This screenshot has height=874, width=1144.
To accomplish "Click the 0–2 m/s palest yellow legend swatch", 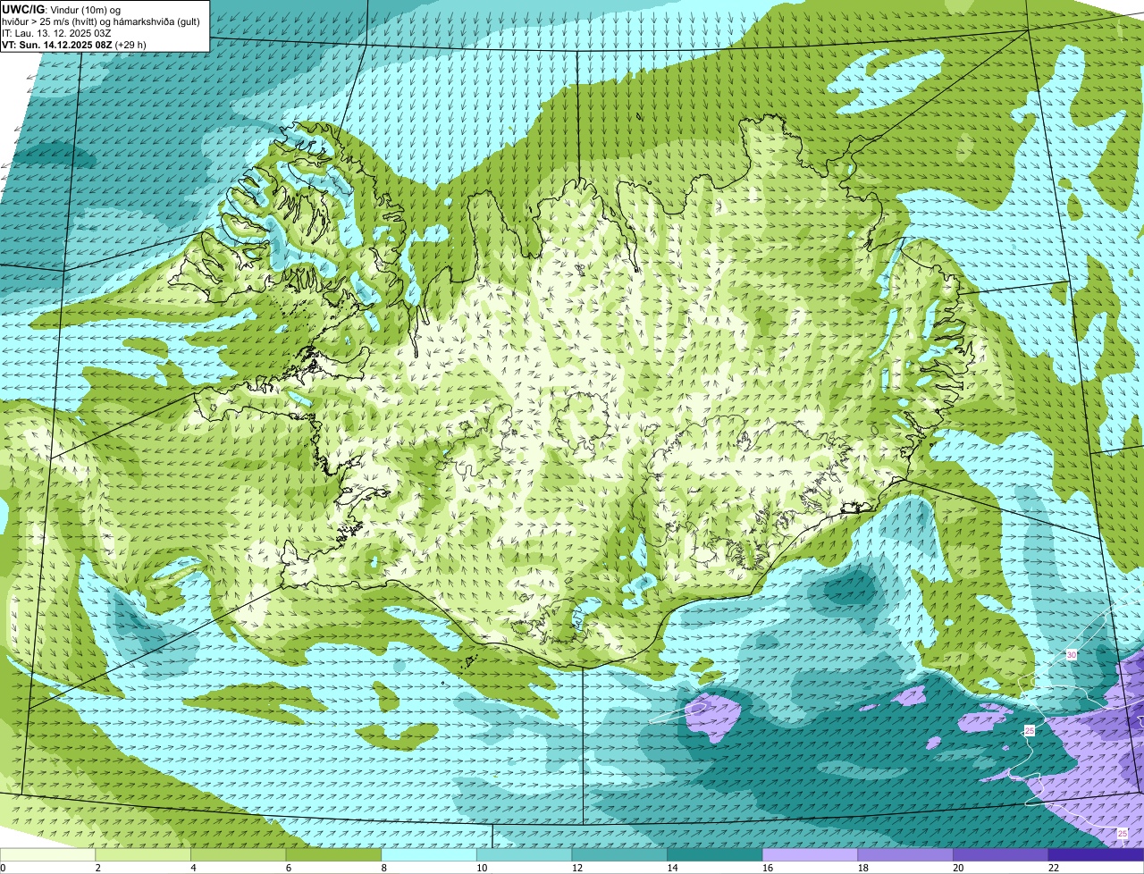I will click(47, 854).
